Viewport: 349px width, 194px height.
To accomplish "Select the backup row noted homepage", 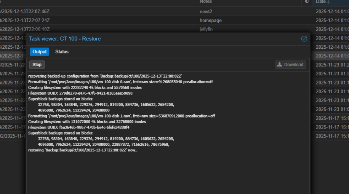I will pos(210,21).
